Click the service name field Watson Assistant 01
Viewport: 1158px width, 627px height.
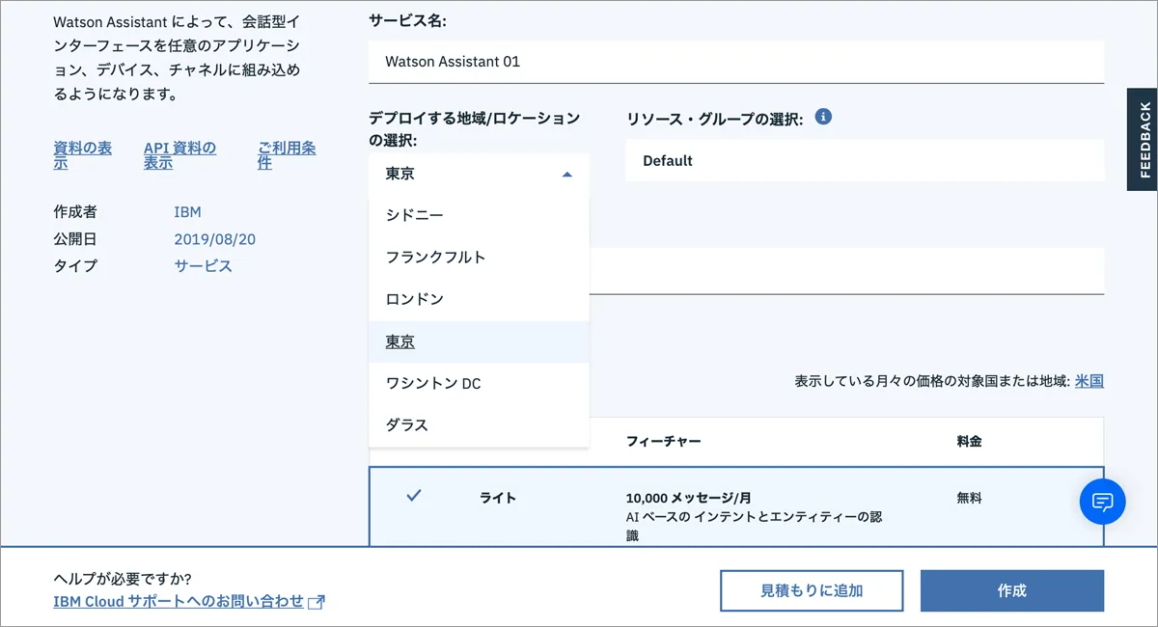pyautogui.click(x=736, y=62)
